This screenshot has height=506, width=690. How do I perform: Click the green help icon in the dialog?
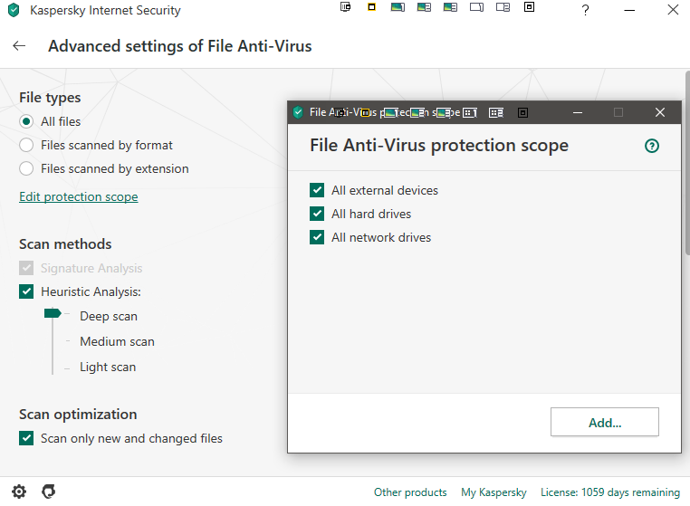(x=651, y=146)
